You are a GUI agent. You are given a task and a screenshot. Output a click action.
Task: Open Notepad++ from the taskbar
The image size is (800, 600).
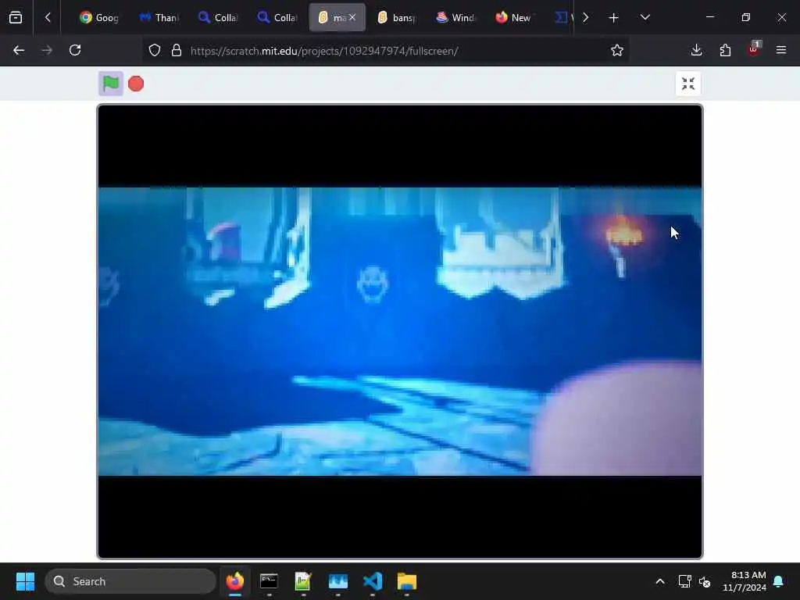pos(303,581)
